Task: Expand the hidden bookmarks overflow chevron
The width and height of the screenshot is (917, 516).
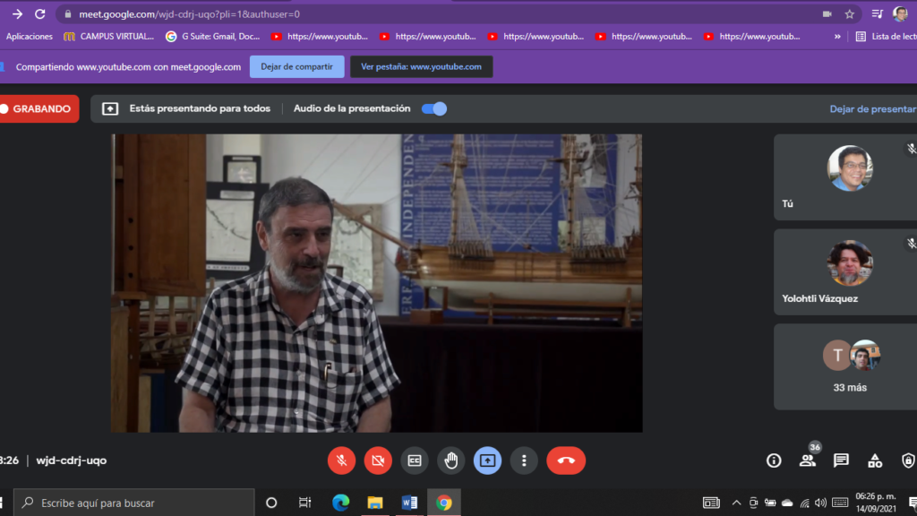Action: 837,37
